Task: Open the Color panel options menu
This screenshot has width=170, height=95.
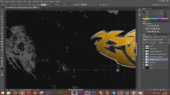Action: coord(169,9)
